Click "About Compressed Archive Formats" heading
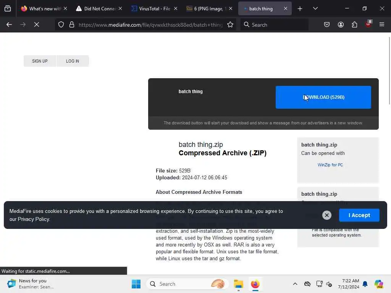This screenshot has width=391, height=293. click(x=199, y=192)
